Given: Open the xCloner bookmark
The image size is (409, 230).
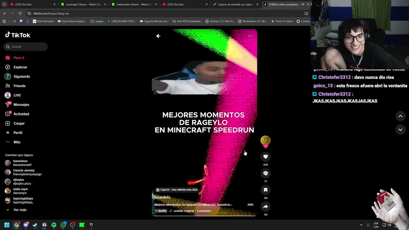Looking at the screenshot, I should tap(220, 21).
